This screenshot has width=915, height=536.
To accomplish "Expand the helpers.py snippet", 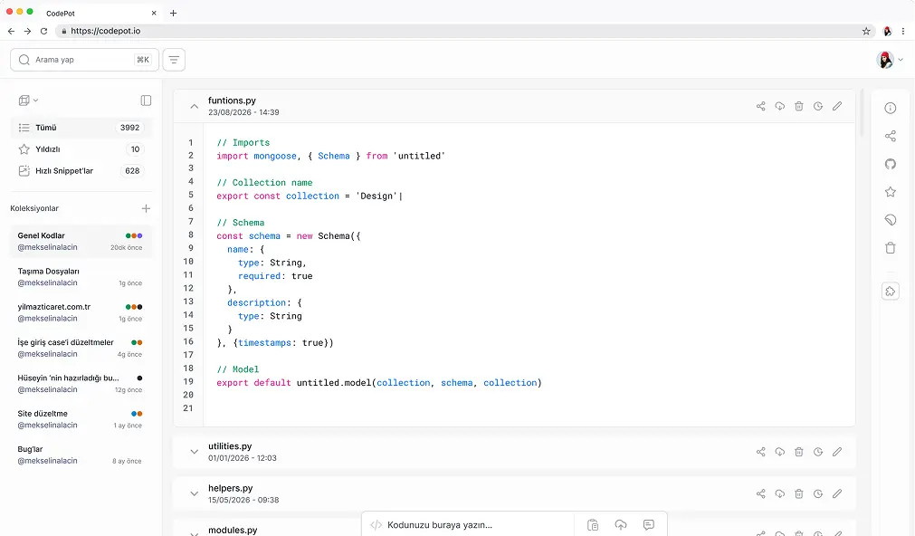I will coord(194,493).
